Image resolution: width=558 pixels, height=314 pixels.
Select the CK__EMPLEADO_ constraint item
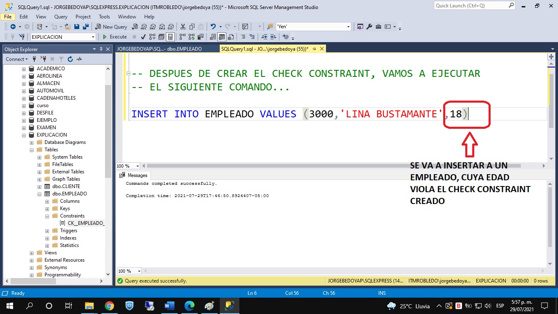pos(82,223)
